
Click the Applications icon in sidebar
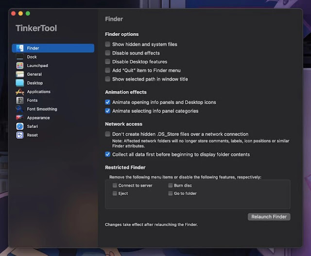(20, 91)
